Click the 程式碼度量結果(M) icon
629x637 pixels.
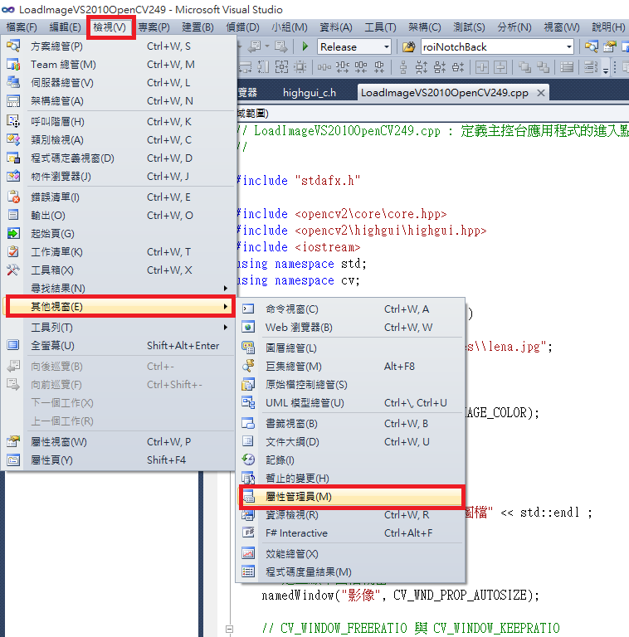[x=248, y=572]
